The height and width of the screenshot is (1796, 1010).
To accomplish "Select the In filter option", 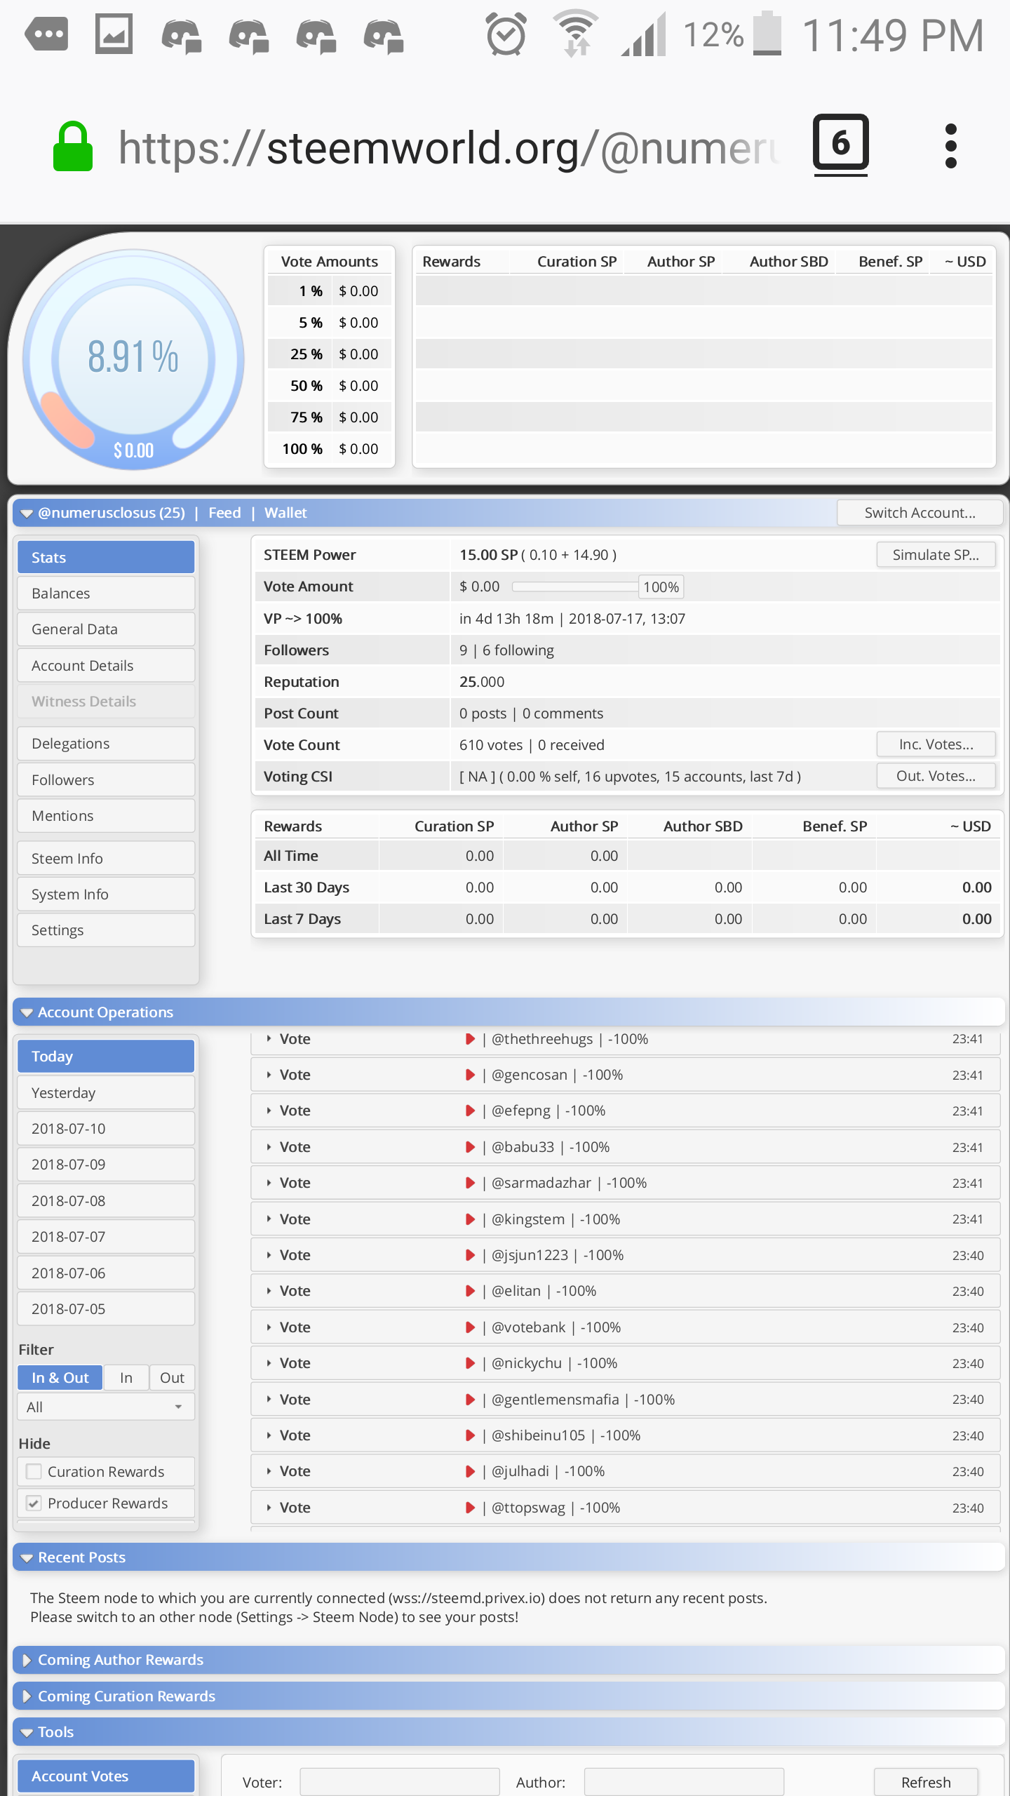I will [x=126, y=1377].
